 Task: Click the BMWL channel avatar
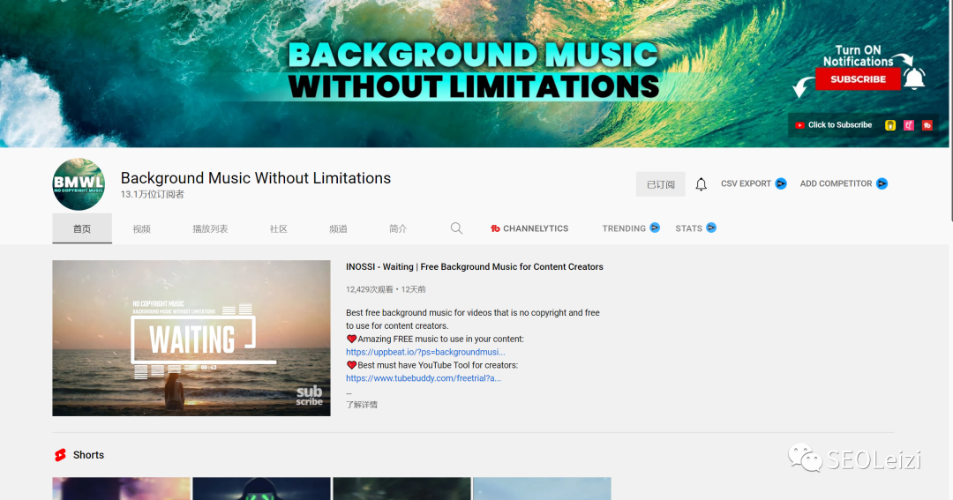tap(79, 184)
